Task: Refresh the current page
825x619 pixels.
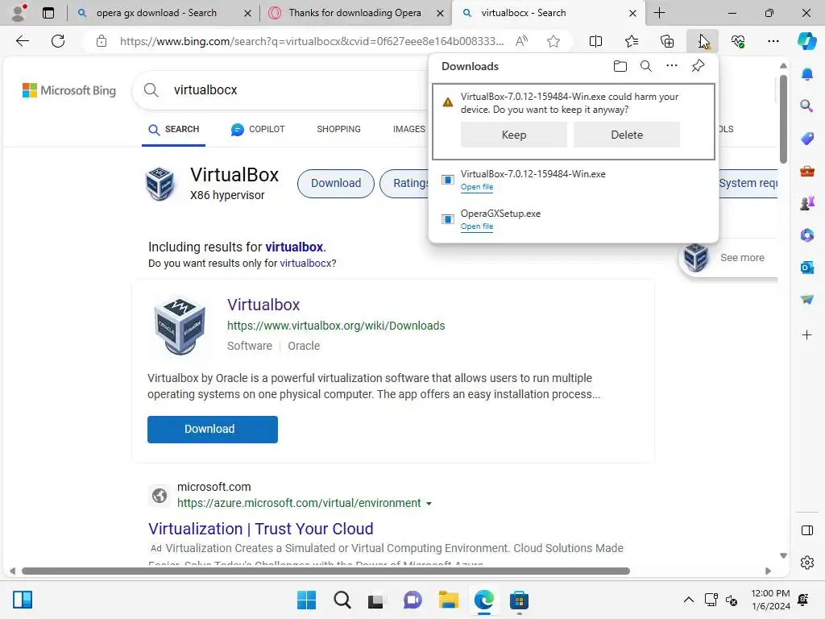Action: [x=58, y=41]
